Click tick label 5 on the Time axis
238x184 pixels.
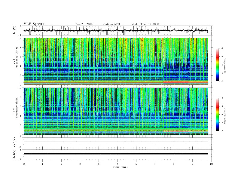coord(117,164)
